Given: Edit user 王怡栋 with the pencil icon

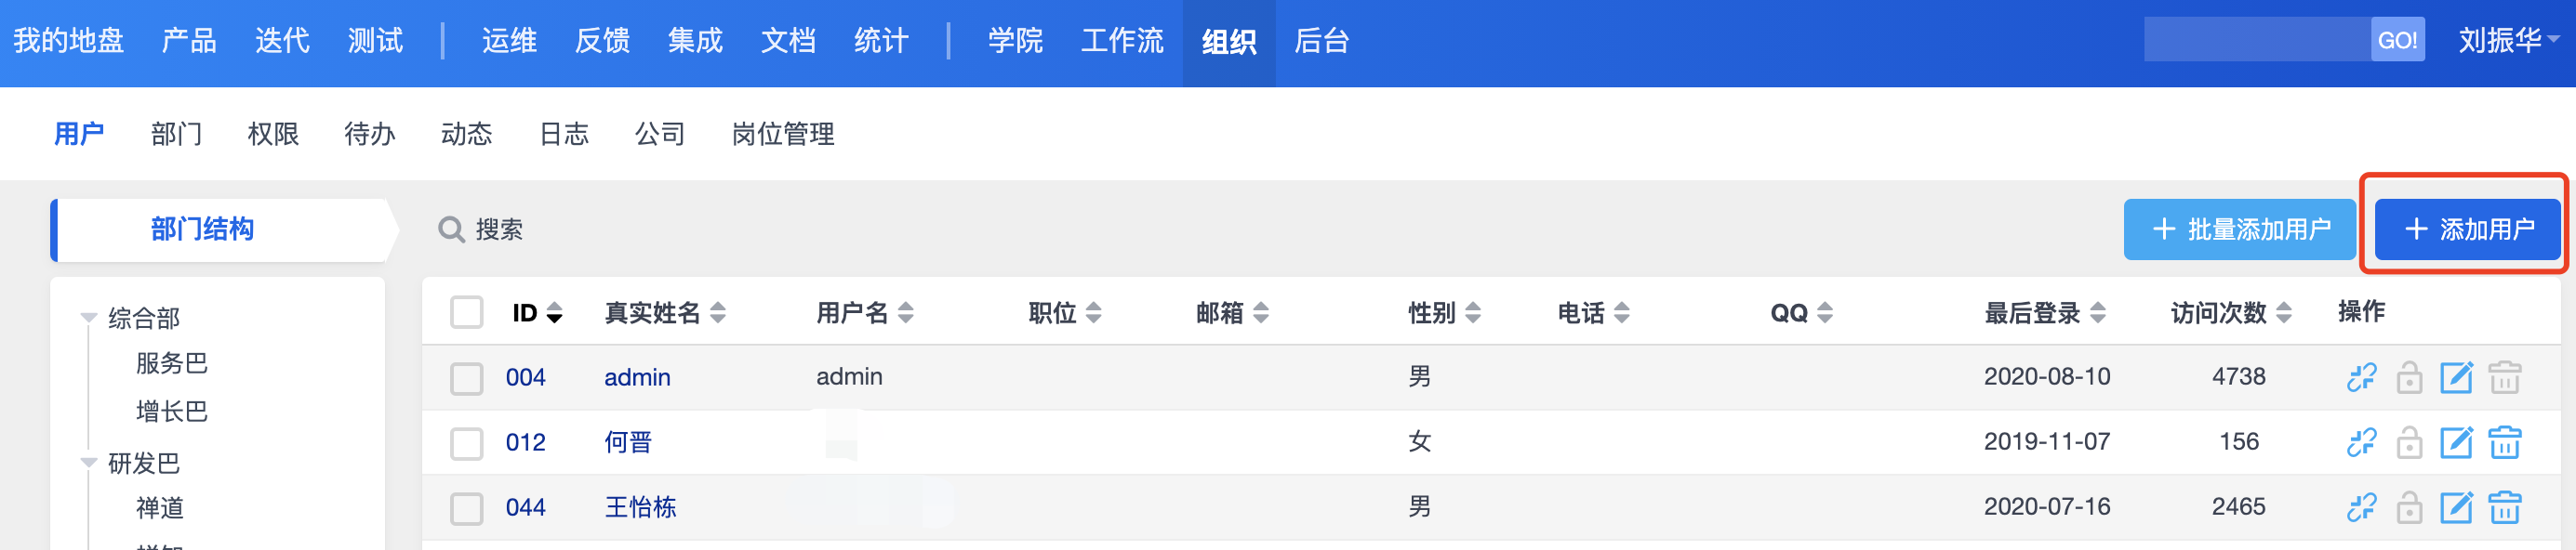Looking at the screenshot, I should pos(2456,507).
